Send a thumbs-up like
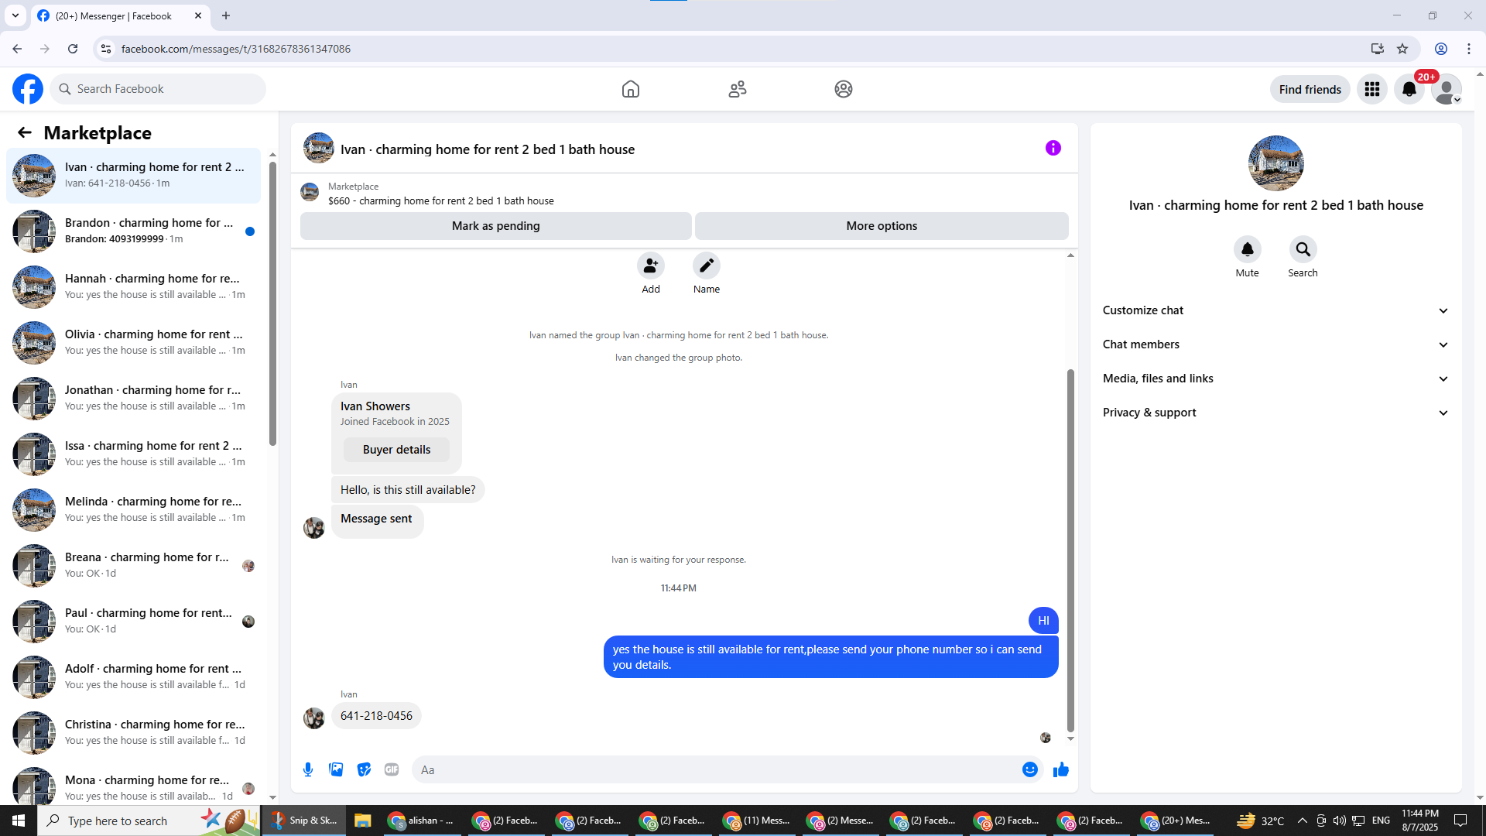 pyautogui.click(x=1061, y=769)
